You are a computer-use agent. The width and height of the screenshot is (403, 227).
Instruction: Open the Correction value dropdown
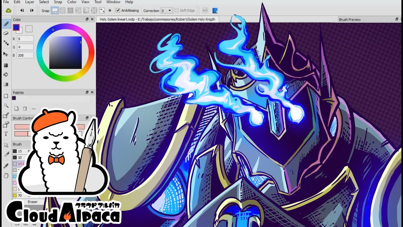tap(170, 10)
